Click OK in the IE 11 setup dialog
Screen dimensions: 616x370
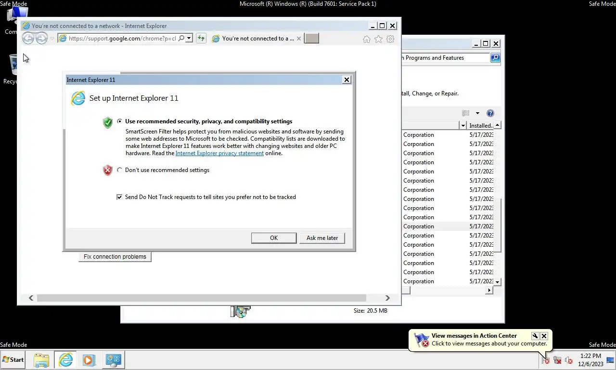click(274, 238)
